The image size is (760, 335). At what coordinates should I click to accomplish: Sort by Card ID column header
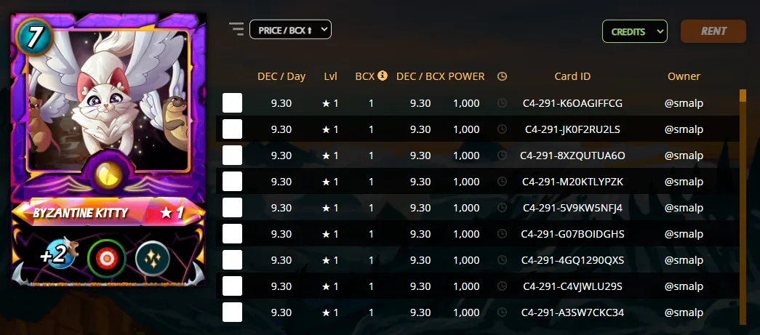point(572,76)
